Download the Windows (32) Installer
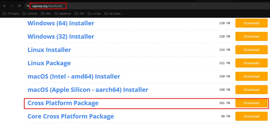The height and width of the screenshot is (126, 270). (251, 37)
